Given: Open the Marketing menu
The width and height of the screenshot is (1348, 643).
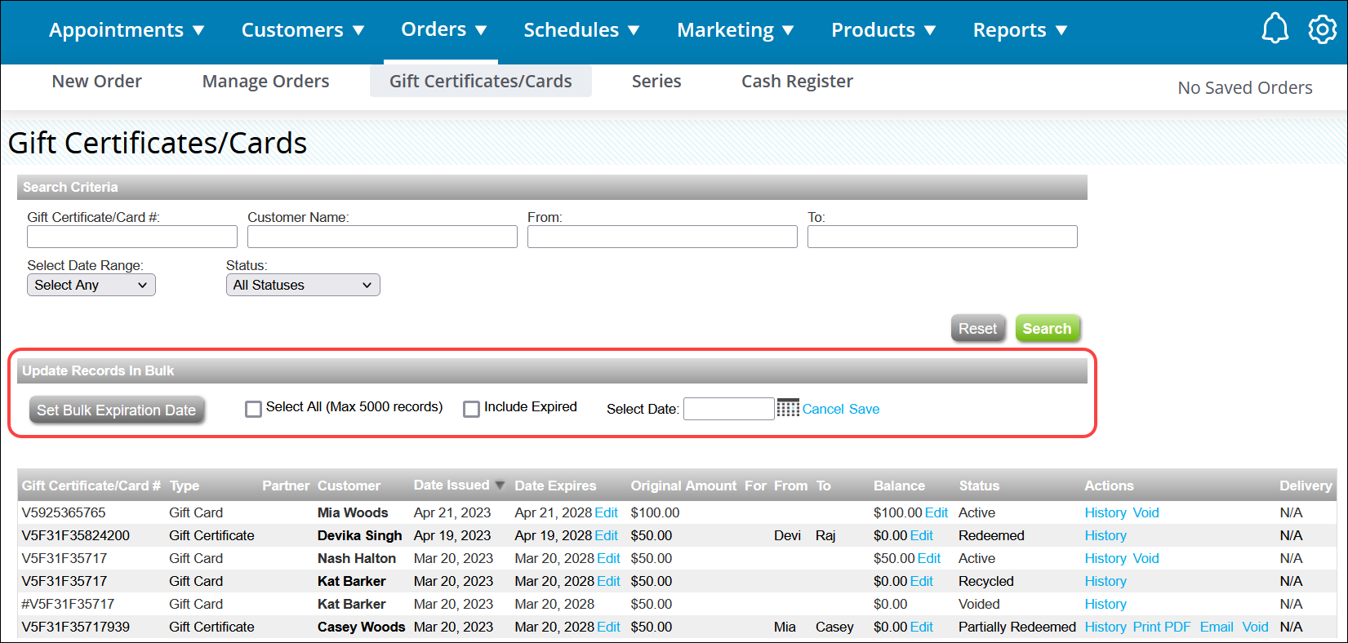Looking at the screenshot, I should (735, 30).
